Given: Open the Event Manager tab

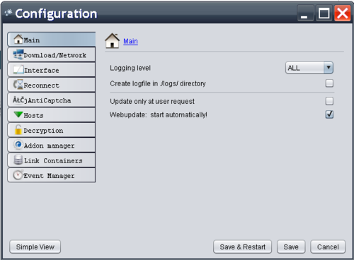Looking at the screenshot, I should 52,175.
